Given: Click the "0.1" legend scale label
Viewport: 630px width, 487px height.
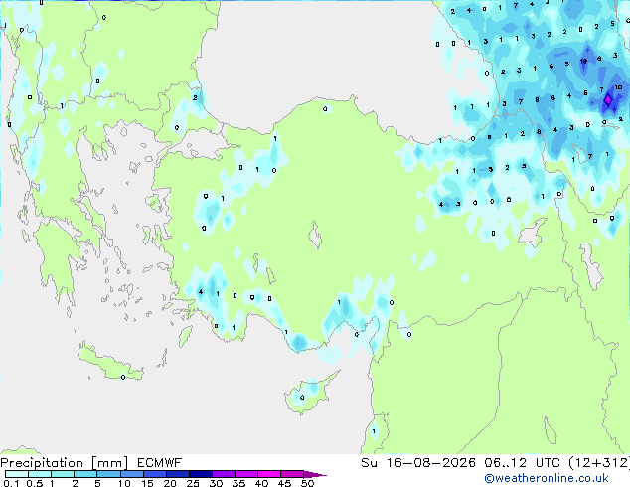Looking at the screenshot, I should coord(11,483).
